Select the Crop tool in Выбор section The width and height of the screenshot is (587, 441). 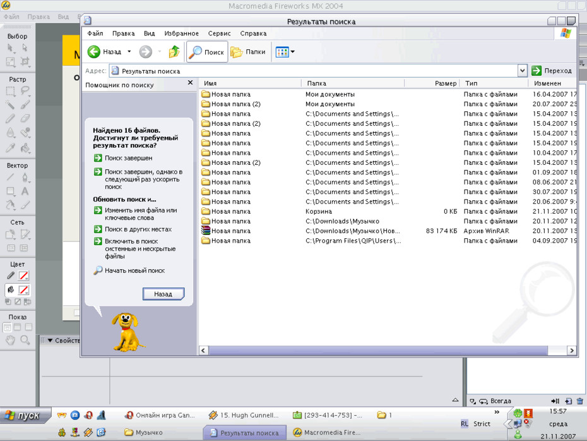25,61
